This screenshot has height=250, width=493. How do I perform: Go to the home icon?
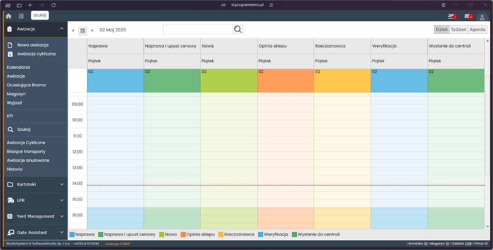click(9, 16)
